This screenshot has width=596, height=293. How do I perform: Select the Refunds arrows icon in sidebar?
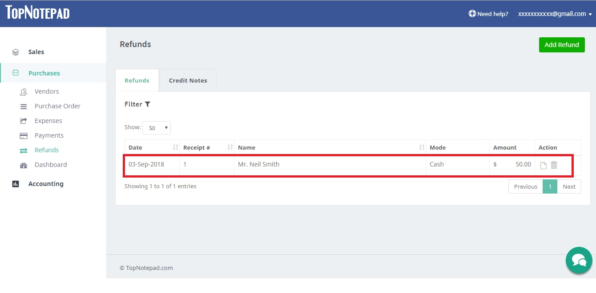(x=24, y=150)
